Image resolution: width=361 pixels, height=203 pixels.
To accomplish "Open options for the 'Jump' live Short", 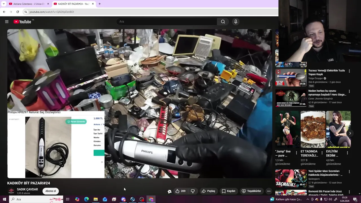I will (x=296, y=153).
